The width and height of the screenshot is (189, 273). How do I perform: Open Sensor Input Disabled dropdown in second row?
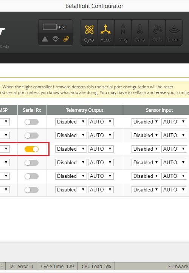[x=146, y=135]
